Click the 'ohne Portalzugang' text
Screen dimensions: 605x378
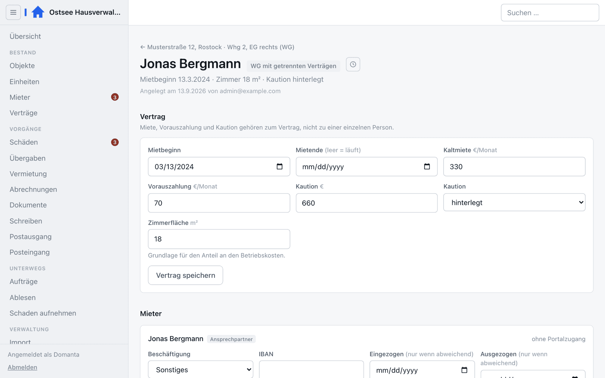[558, 339]
